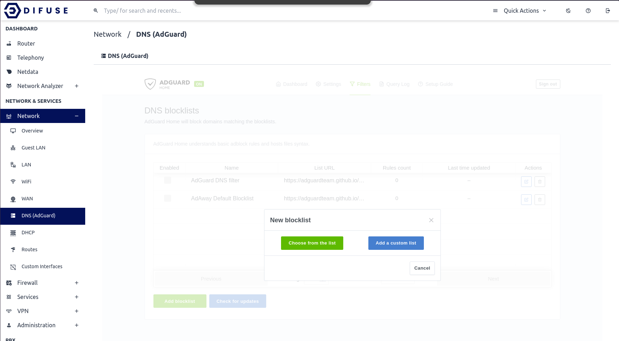Enable the AdAway Default Blocklist checkbox
This screenshot has width=619, height=341.
168,198
